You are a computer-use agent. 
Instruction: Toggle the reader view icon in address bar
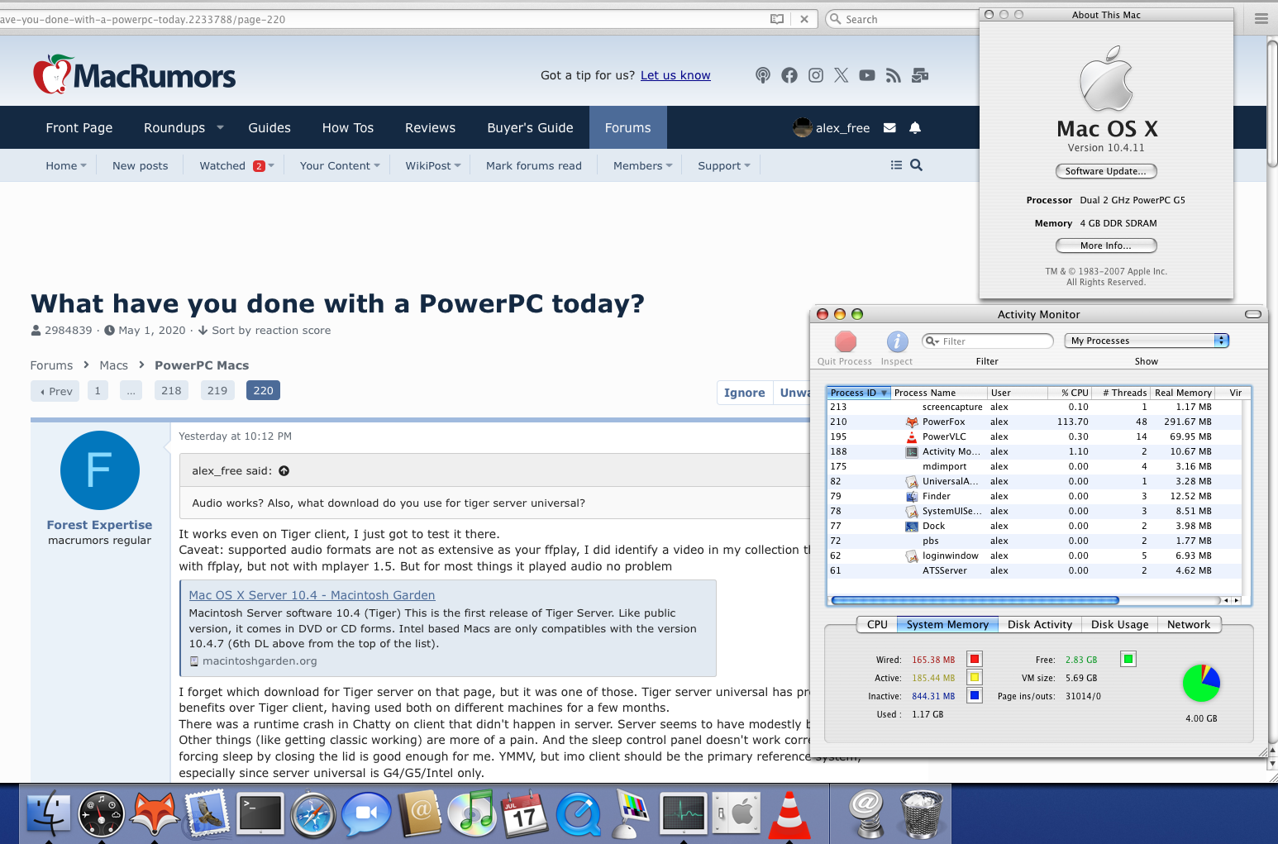click(777, 19)
